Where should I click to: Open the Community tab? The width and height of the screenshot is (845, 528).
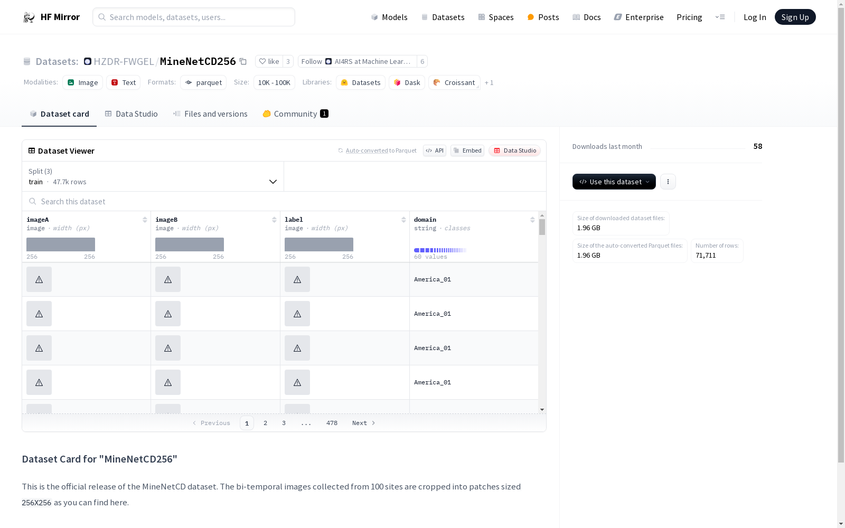pos(295,114)
